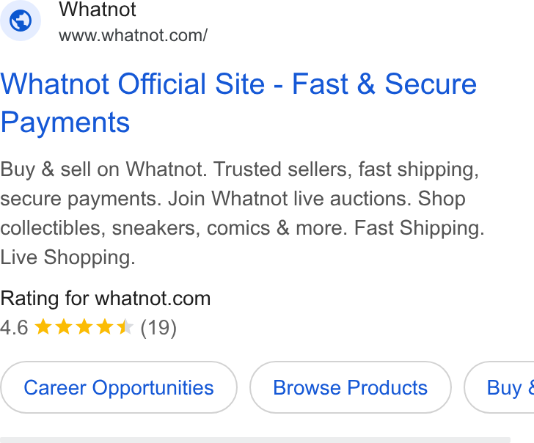
Task: Click the Rating for whatnot.com label
Action: tap(105, 299)
